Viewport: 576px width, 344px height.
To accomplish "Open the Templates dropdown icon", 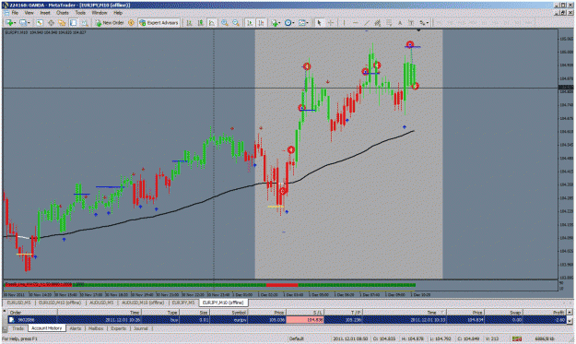I will click(x=303, y=23).
